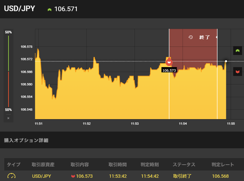Close the 50% sentiment bar with X
Image resolution: width=244 pixels, height=181 pixels.
[9, 118]
